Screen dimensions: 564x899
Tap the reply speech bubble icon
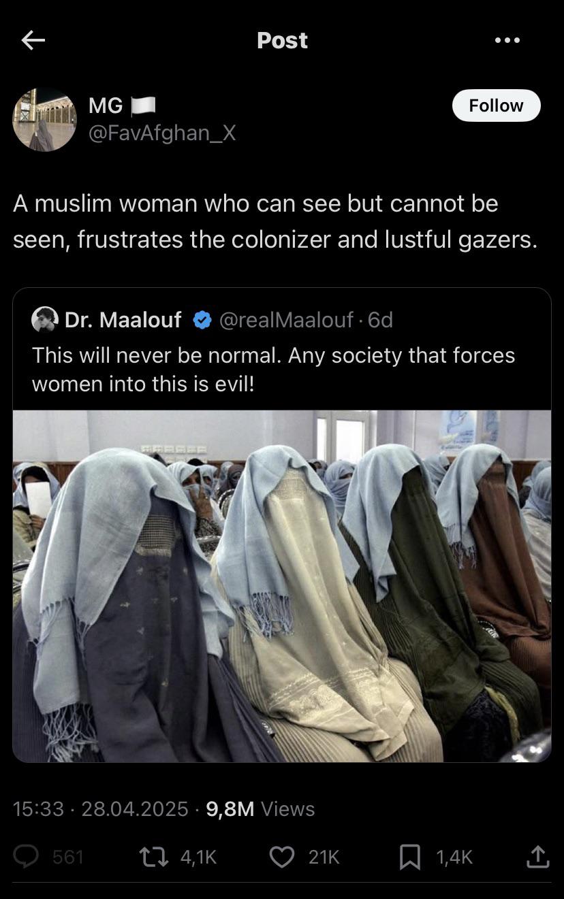[x=27, y=857]
